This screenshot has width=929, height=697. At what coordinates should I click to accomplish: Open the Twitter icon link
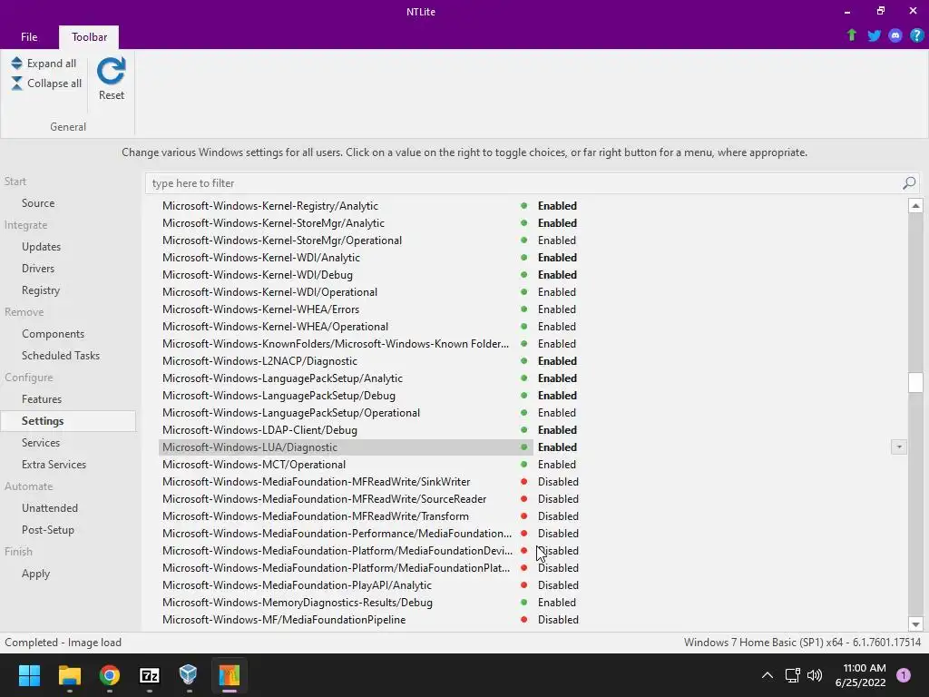pyautogui.click(x=874, y=35)
